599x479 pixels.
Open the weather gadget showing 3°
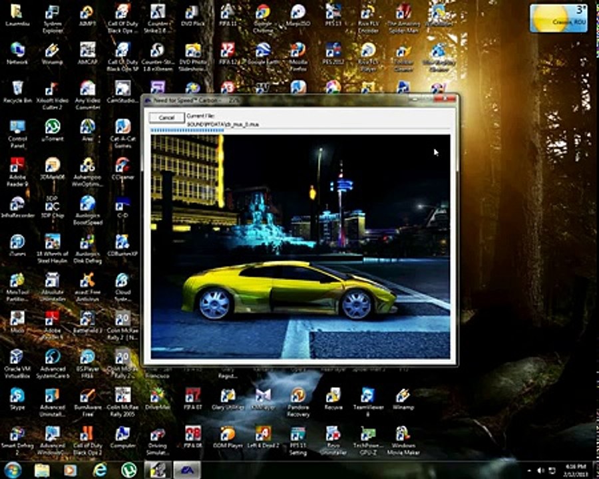pyautogui.click(x=558, y=17)
